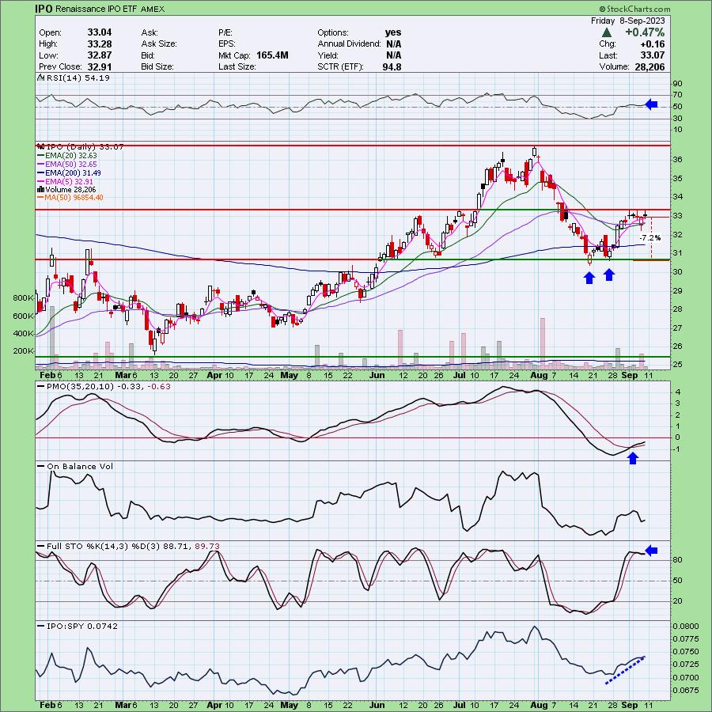Click the High value 33.28
Viewport: 712px width, 712px height.
pyautogui.click(x=100, y=44)
